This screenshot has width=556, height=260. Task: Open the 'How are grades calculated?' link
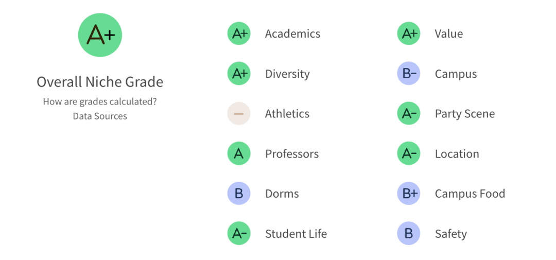click(x=100, y=102)
